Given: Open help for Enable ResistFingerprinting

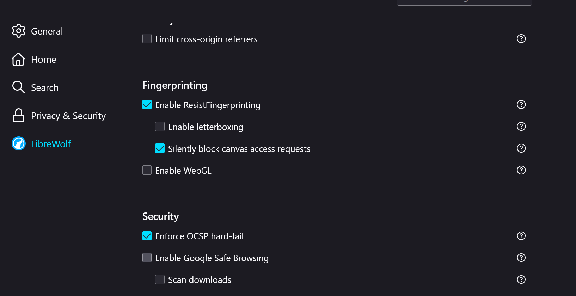Looking at the screenshot, I should (x=521, y=105).
